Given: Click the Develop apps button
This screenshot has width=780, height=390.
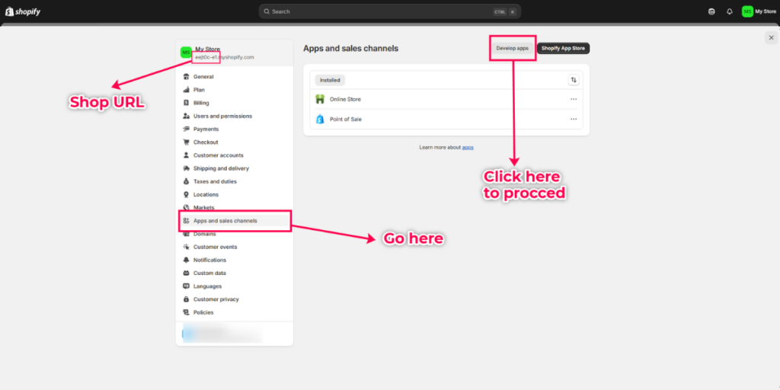Looking at the screenshot, I should (x=513, y=48).
